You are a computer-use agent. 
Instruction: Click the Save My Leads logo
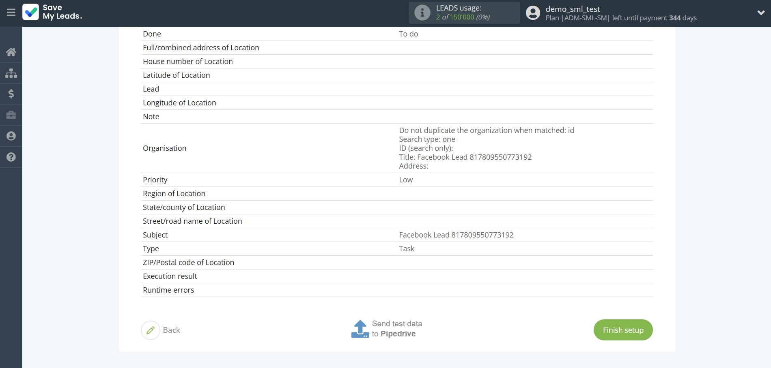[x=52, y=12]
